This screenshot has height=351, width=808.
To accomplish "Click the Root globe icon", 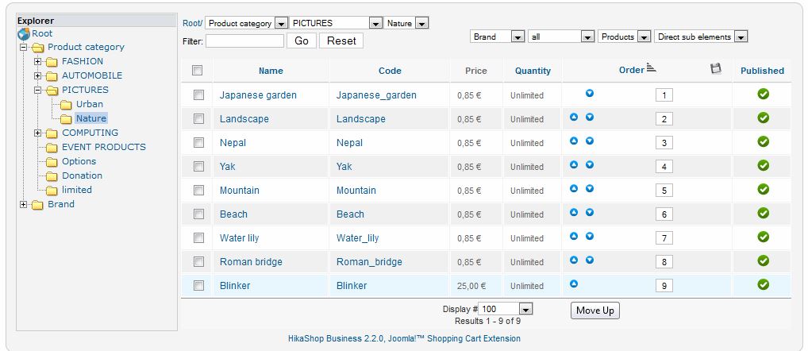I will pyautogui.click(x=24, y=34).
